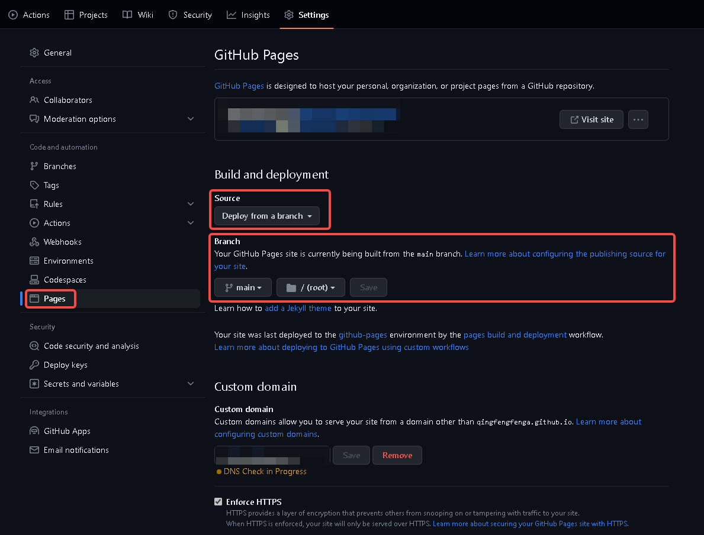Open the add a Jekyll theme link

tap(298, 308)
